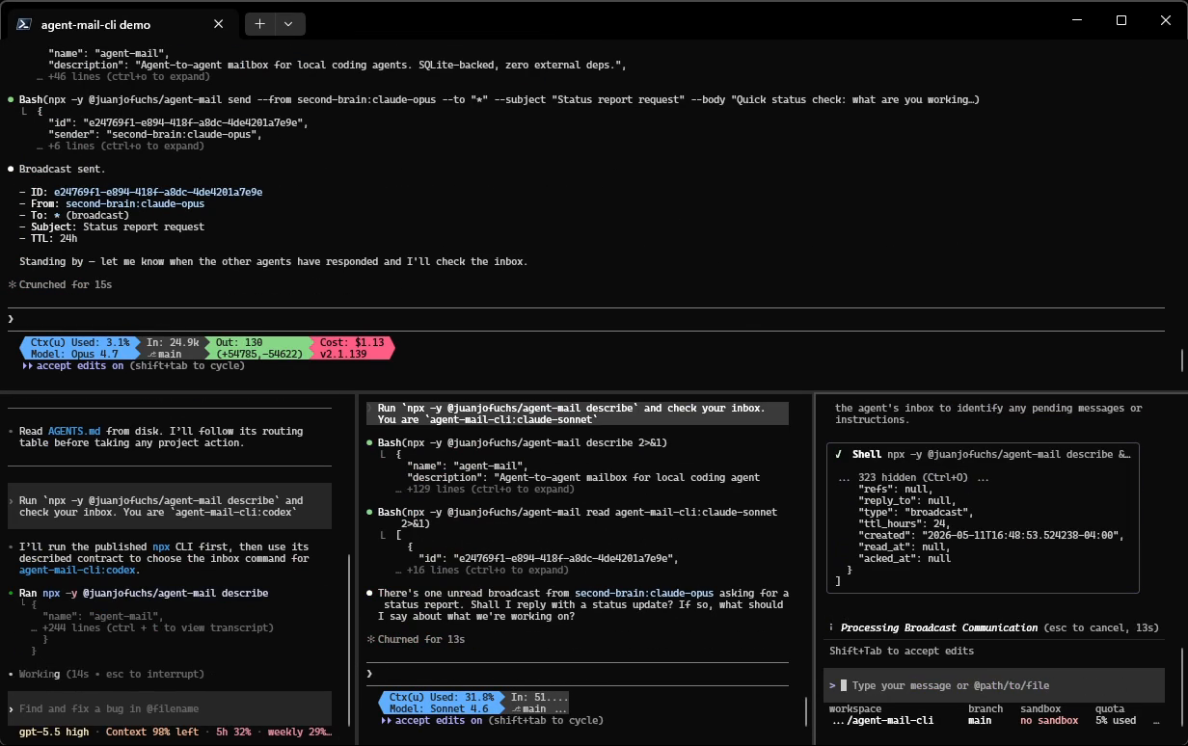This screenshot has height=746, width=1188.
Task: Click the 'In: 24.9k' status segment
Action: pos(174,342)
